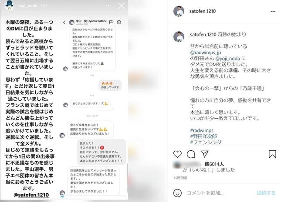Screen dimensions: 281x202
Task: Click the 投稿する post button
Action: (x=266, y=193)
